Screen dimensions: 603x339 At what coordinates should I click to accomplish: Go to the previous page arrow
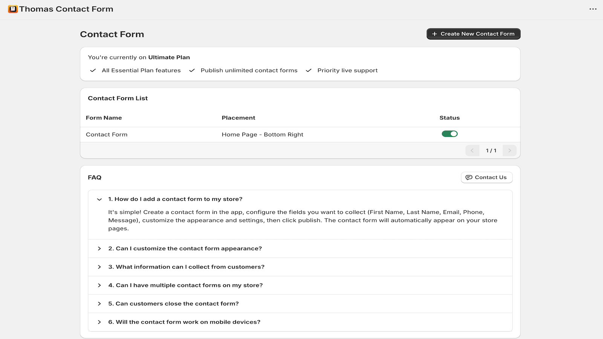tap(472, 151)
